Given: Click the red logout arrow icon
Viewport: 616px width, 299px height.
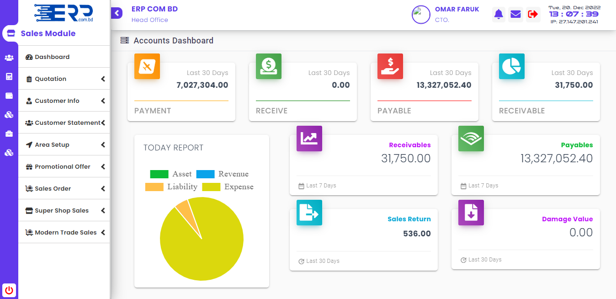Looking at the screenshot, I should pyautogui.click(x=533, y=14).
